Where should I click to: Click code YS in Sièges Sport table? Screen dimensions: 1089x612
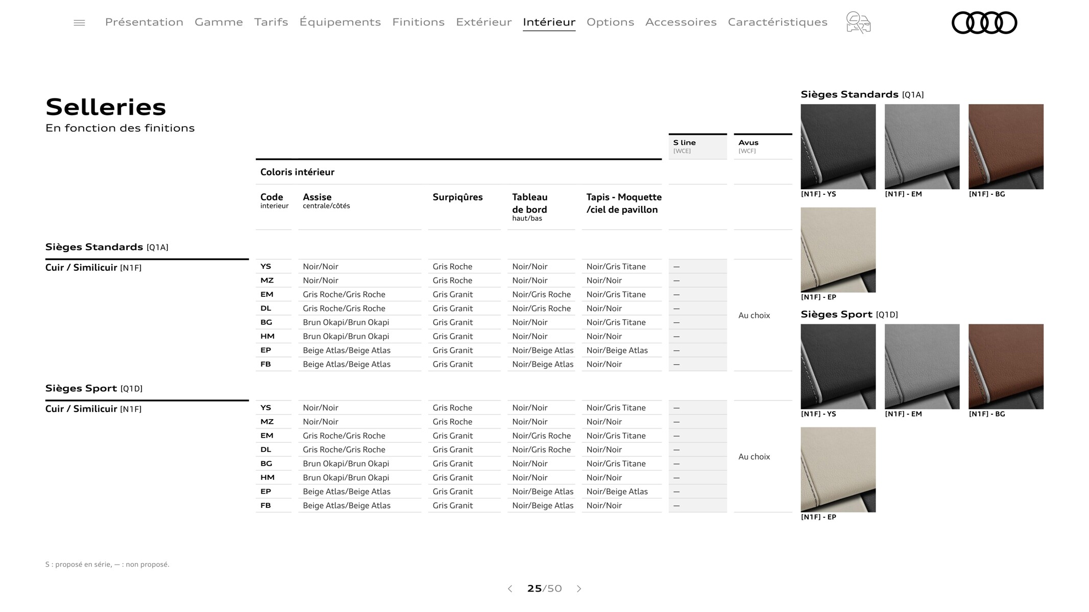point(266,408)
